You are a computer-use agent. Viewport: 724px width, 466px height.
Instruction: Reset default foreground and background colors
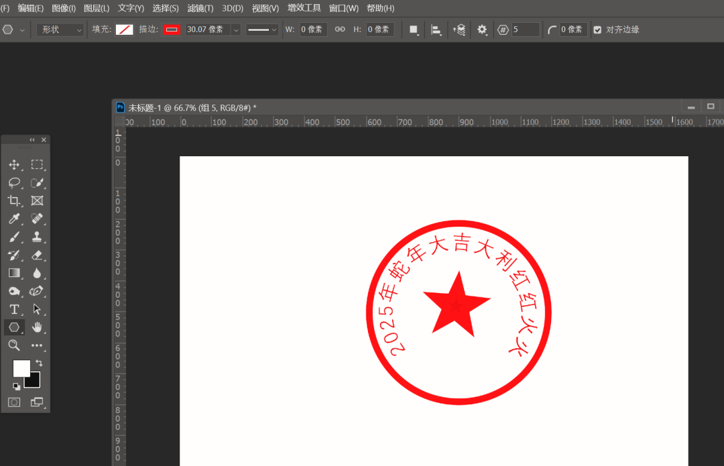pyautogui.click(x=16, y=386)
